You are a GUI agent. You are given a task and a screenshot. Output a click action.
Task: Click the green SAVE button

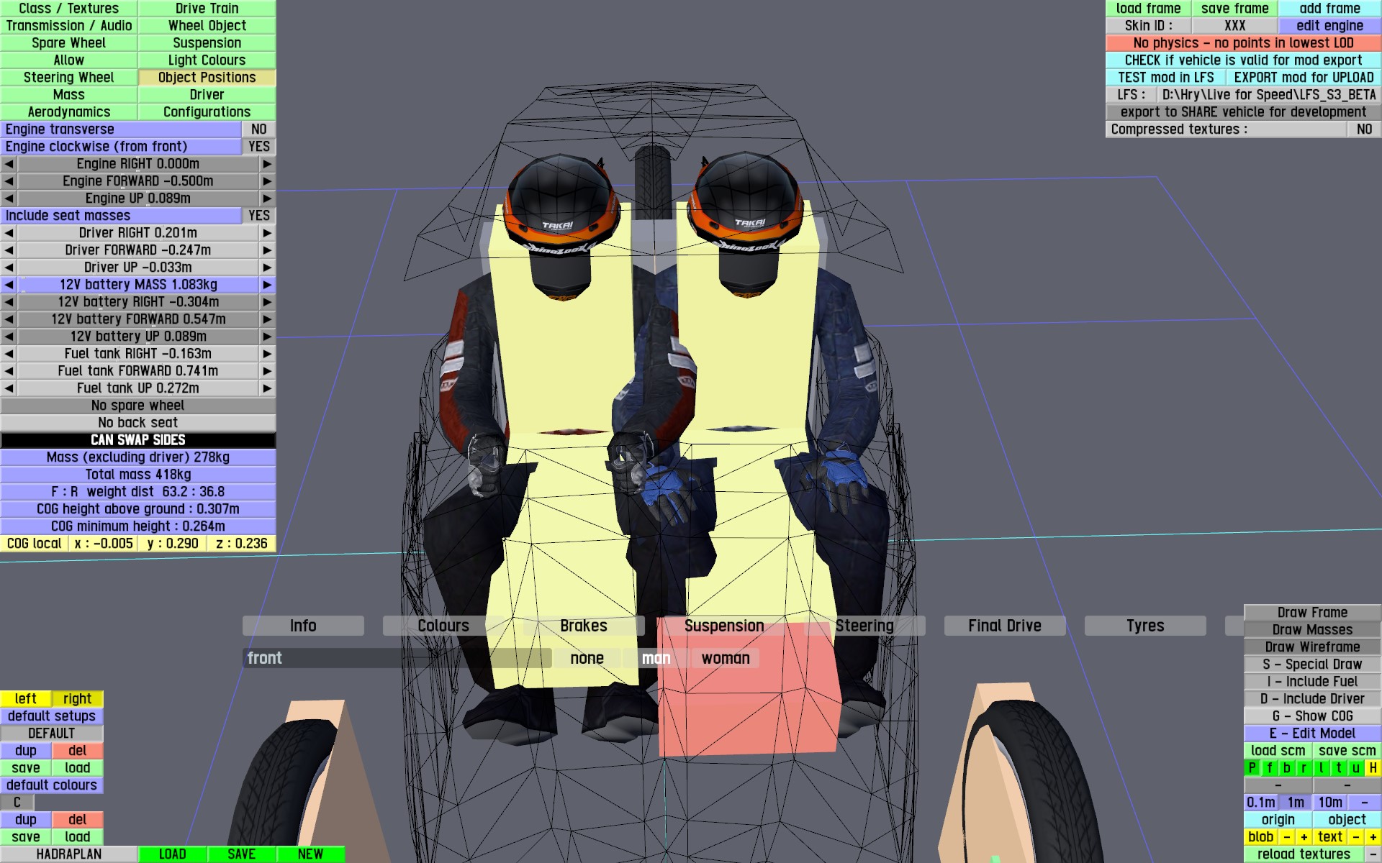click(241, 854)
